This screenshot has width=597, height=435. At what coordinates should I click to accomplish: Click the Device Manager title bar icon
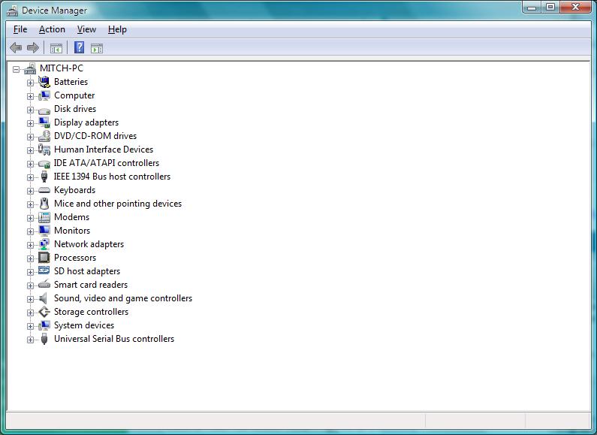point(12,11)
